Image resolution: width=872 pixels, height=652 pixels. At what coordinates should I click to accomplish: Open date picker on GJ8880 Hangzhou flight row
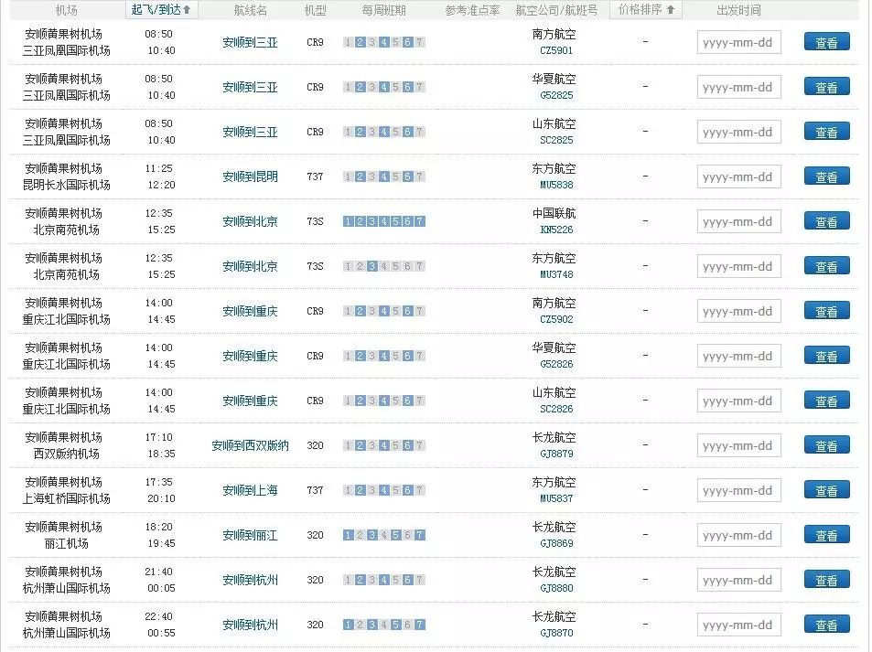point(738,579)
